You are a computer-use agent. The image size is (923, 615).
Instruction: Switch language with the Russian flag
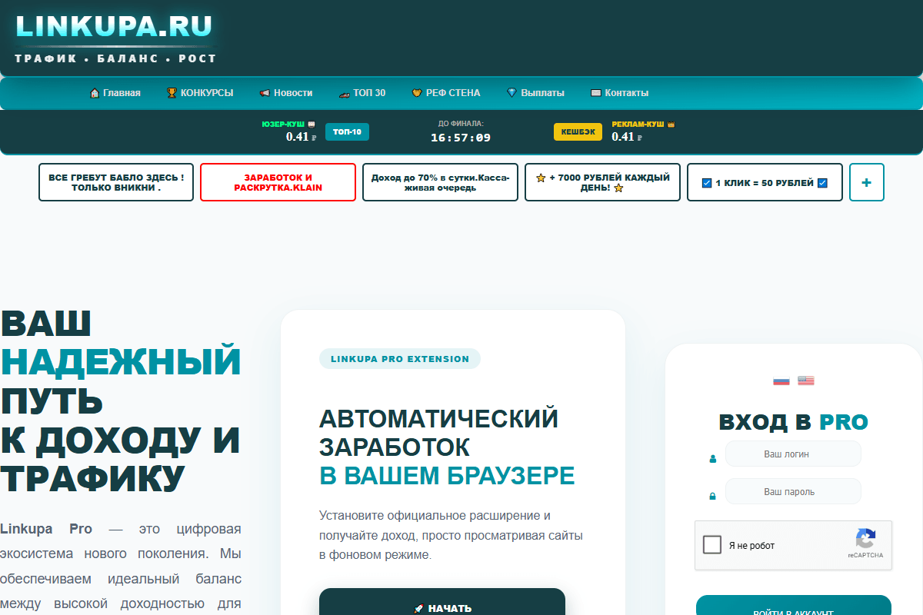[781, 381]
